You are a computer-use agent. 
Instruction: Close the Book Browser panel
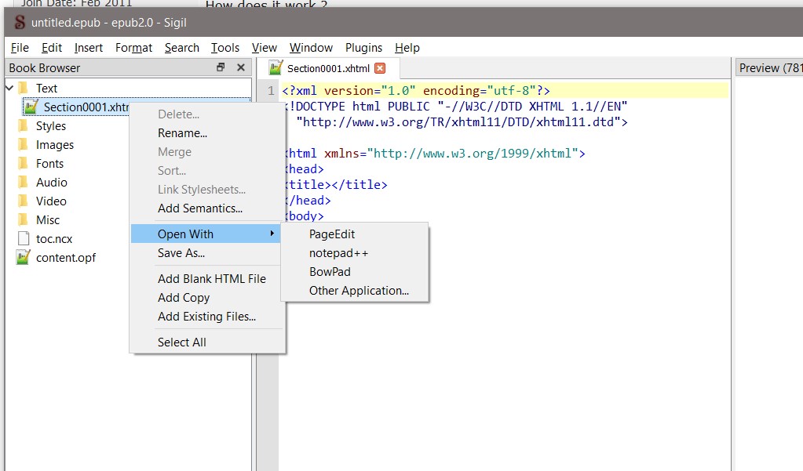[x=241, y=67]
